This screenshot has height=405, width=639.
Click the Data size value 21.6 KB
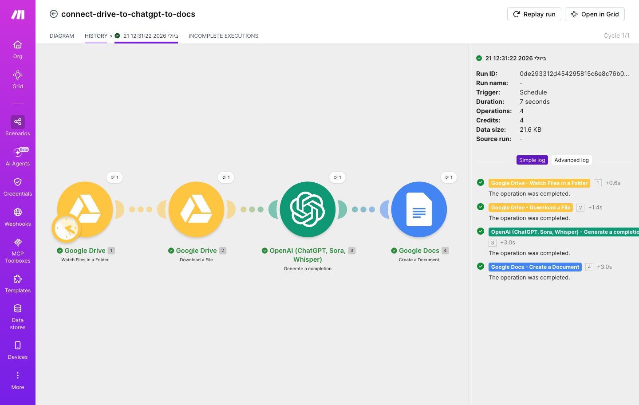pyautogui.click(x=530, y=130)
